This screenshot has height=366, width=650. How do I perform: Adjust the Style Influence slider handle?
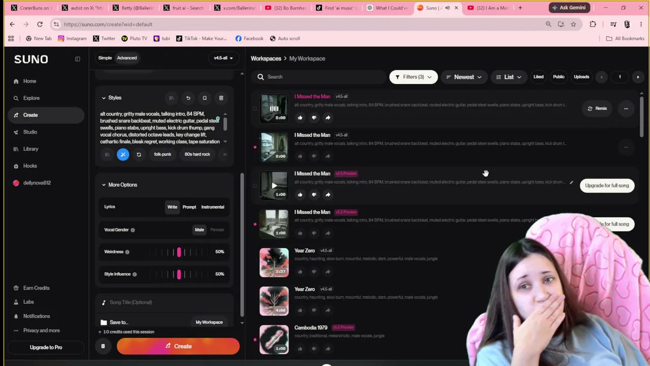tap(179, 274)
